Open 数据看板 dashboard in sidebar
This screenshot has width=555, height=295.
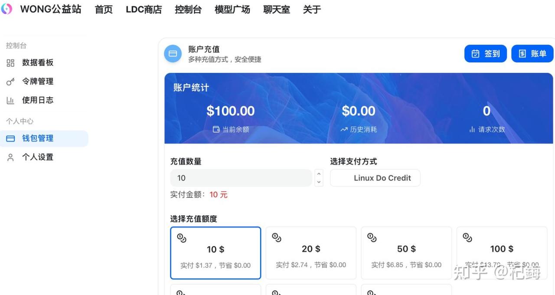[38, 62]
